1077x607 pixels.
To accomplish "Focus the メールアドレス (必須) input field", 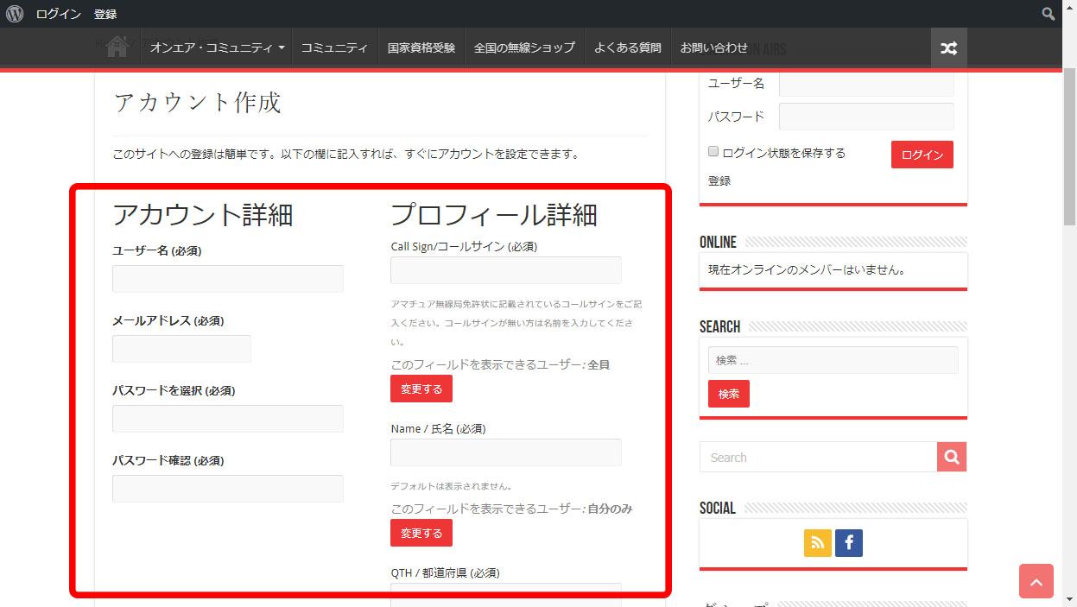I will 181,349.
